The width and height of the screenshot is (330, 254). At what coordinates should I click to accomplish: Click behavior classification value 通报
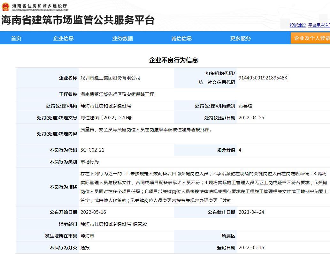pyautogui.click(x=85, y=248)
